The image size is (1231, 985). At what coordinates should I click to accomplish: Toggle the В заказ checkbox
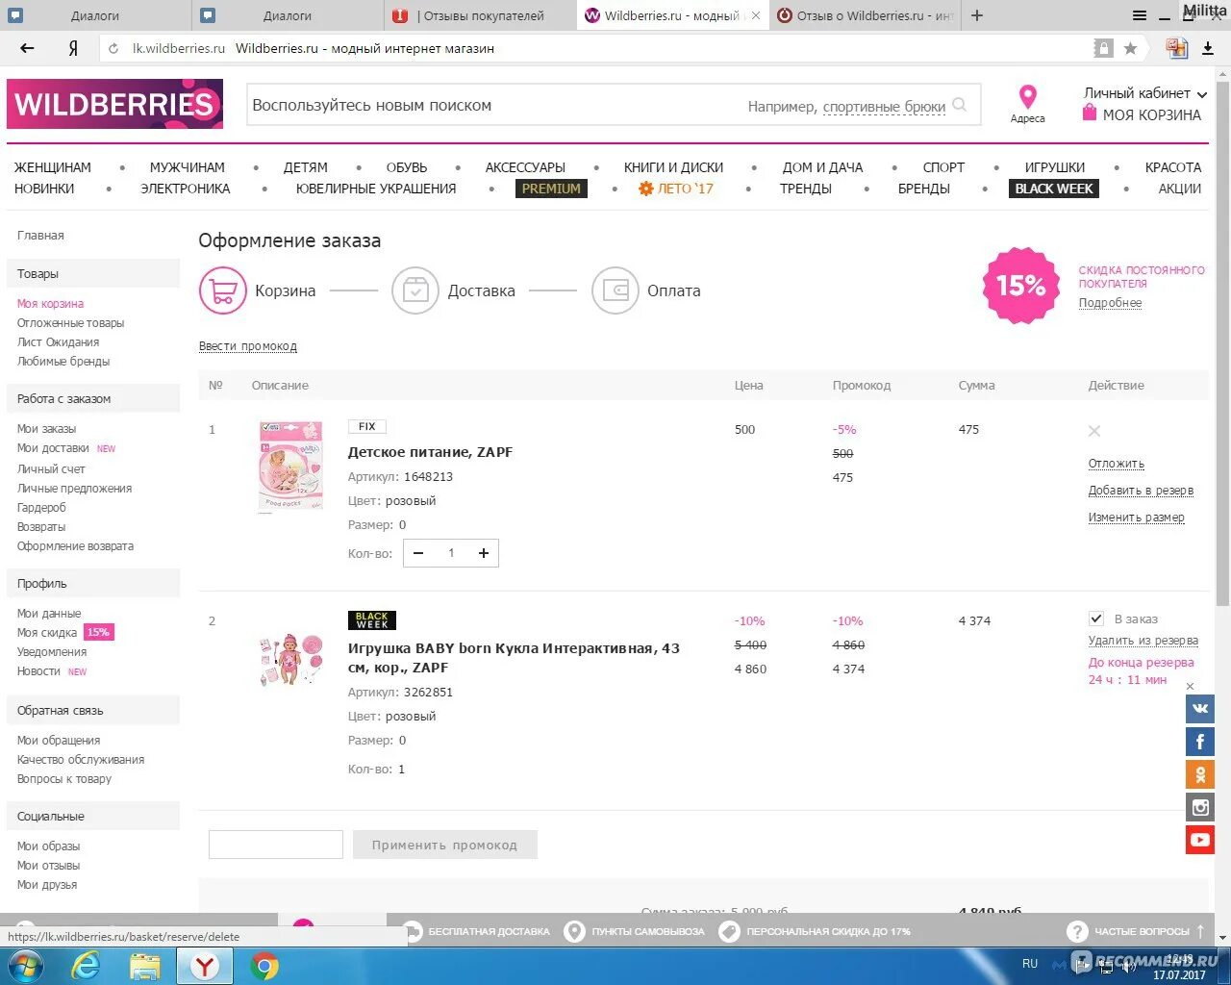click(x=1095, y=619)
